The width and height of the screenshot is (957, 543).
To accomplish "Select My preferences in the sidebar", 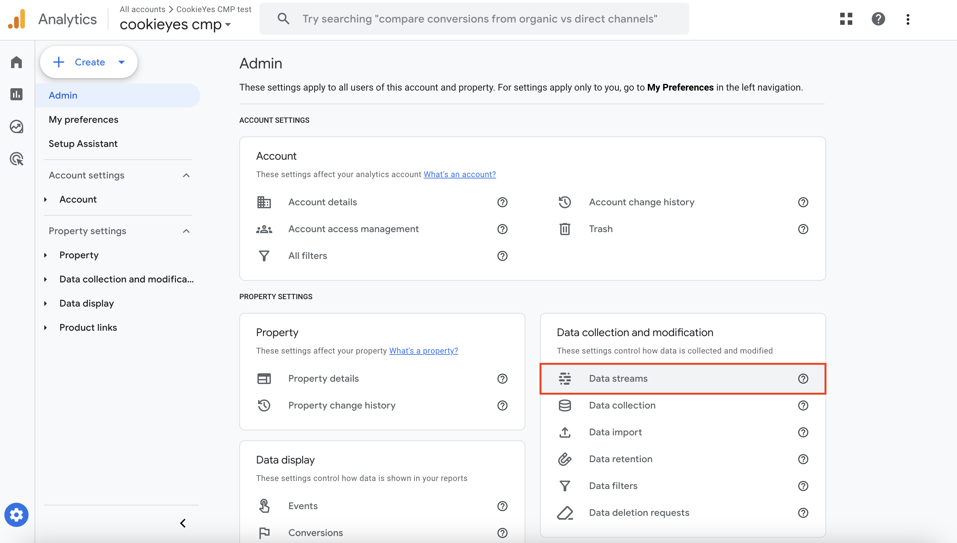I will click(83, 119).
